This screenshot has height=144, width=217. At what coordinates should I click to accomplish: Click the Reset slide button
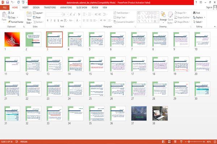point(37,17)
